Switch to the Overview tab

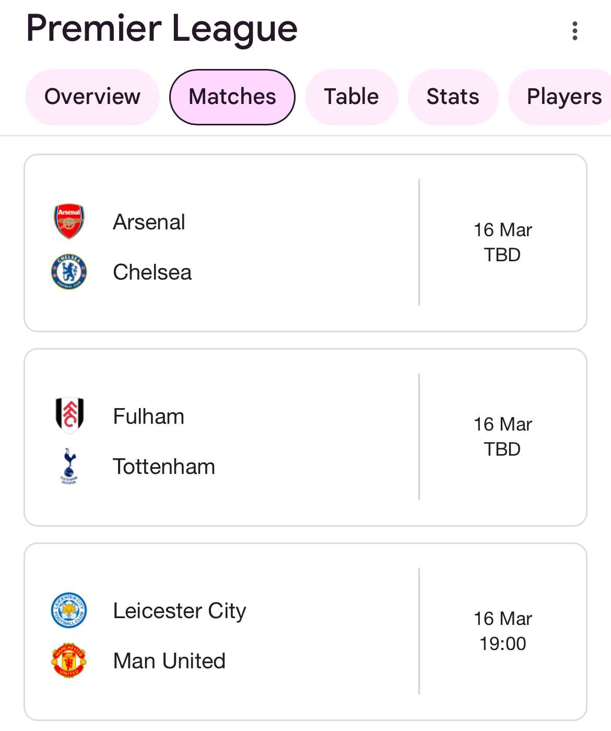tap(92, 97)
